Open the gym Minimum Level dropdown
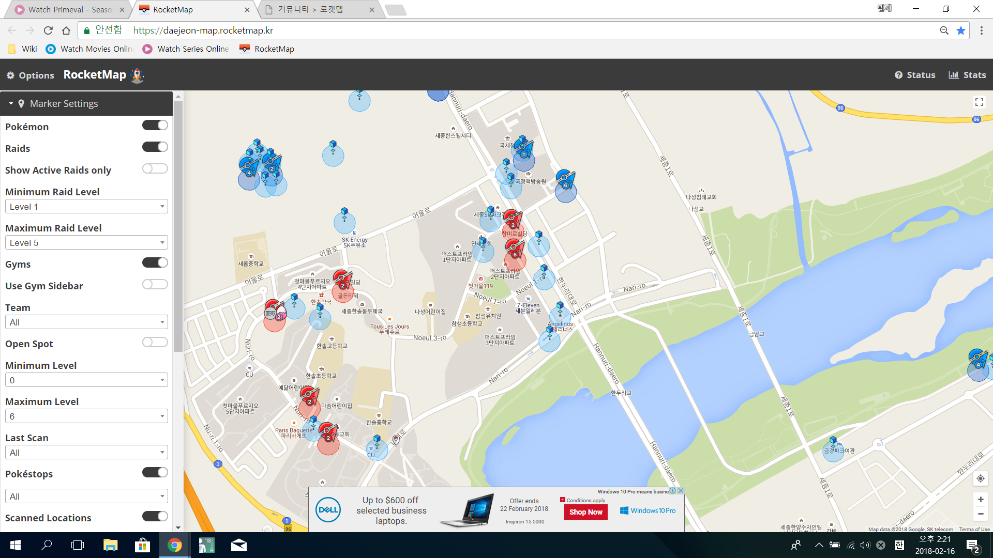Image resolution: width=993 pixels, height=558 pixels. click(x=86, y=380)
